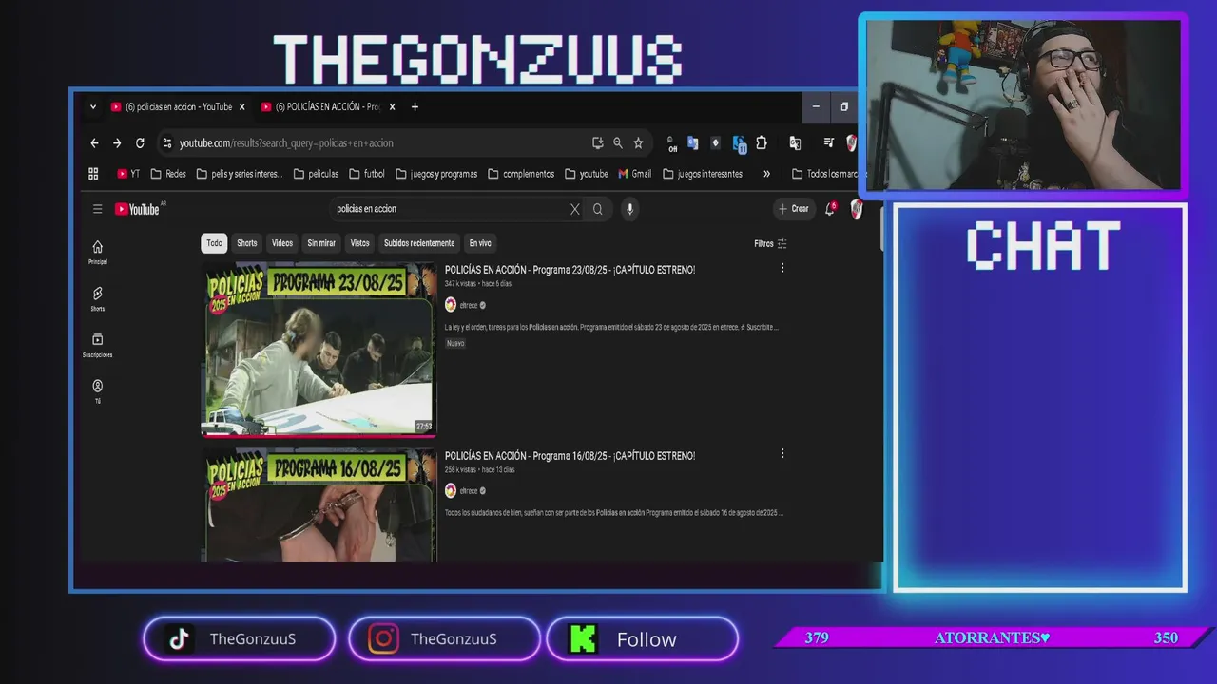Viewport: 1217px width, 684px height.
Task: Close the 'POLICÍAS EN ACCIÓN' second tab
Action: [x=392, y=107]
